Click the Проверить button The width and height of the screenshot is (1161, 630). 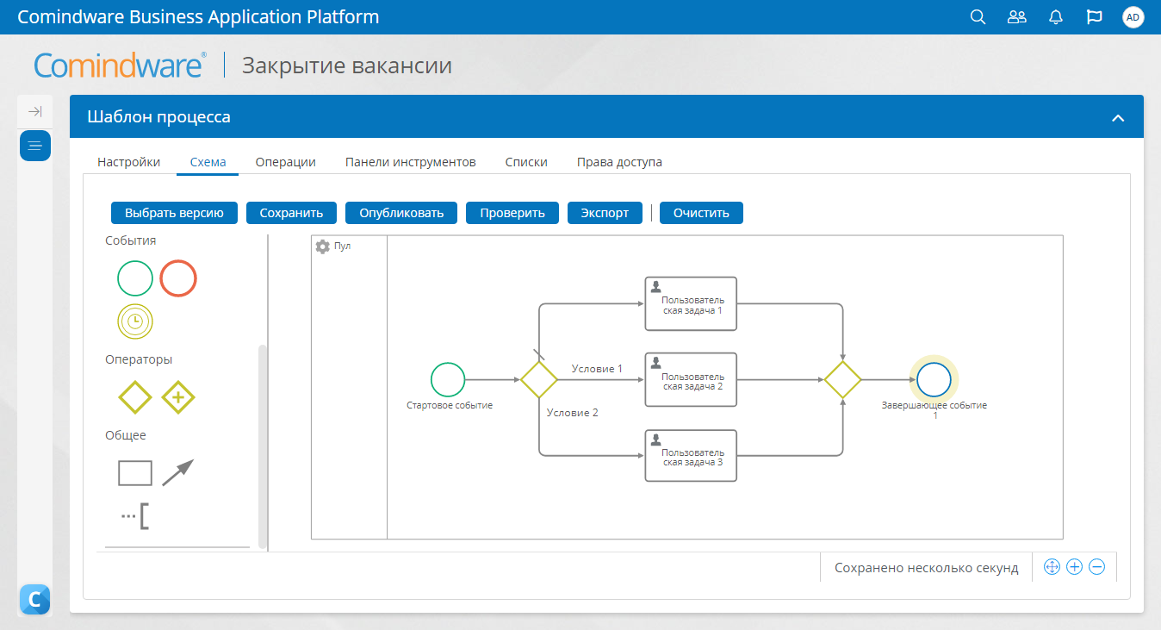512,213
